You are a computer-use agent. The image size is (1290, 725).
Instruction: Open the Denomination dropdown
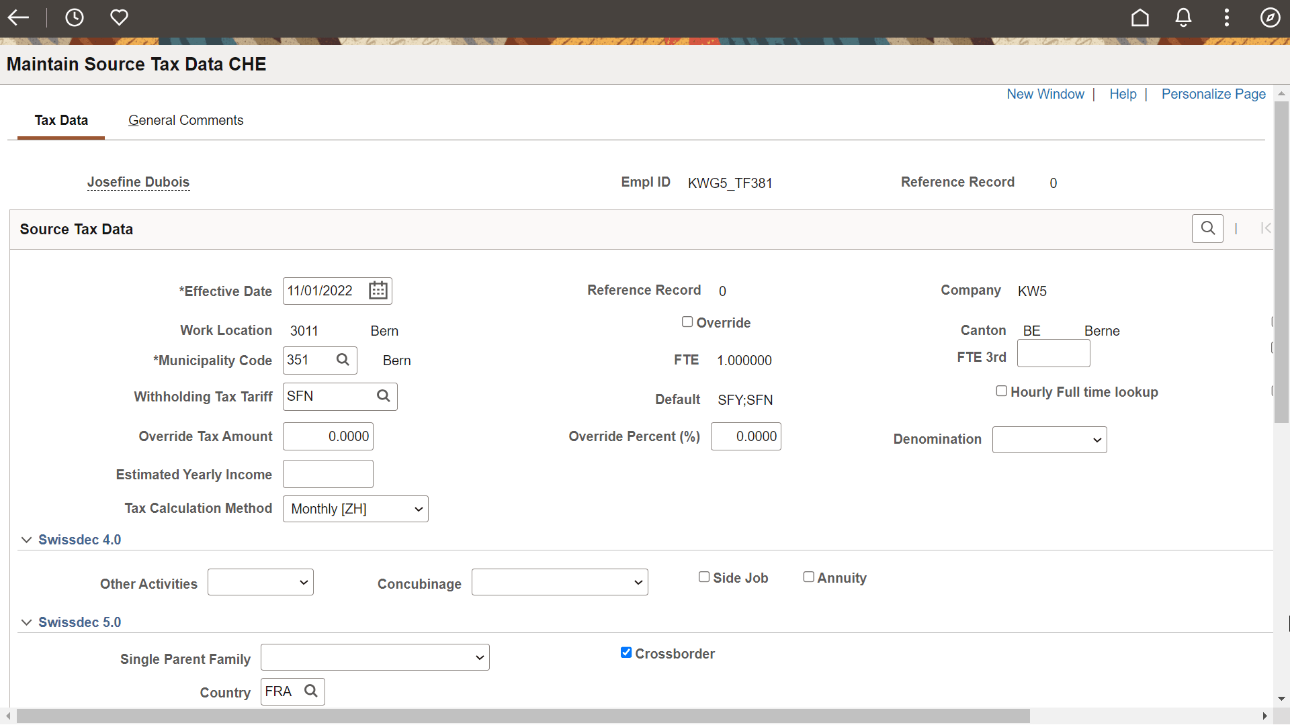click(x=1049, y=439)
